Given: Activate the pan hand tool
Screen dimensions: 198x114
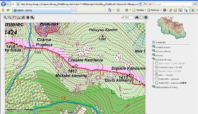Looking at the screenshot, I should point(14,17).
